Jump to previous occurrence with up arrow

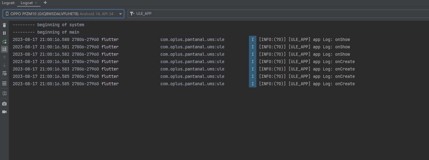click(x=4, y=57)
